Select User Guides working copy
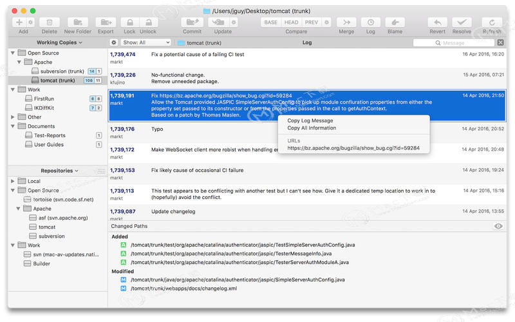The image size is (515, 322). [x=58, y=144]
